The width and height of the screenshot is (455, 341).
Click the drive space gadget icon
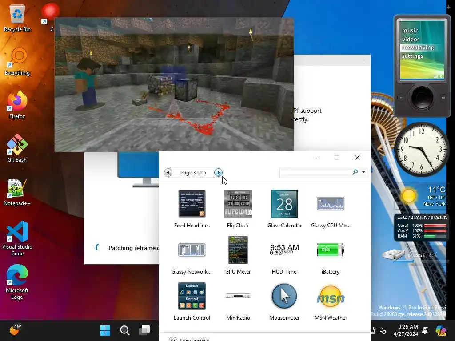click(x=393, y=254)
